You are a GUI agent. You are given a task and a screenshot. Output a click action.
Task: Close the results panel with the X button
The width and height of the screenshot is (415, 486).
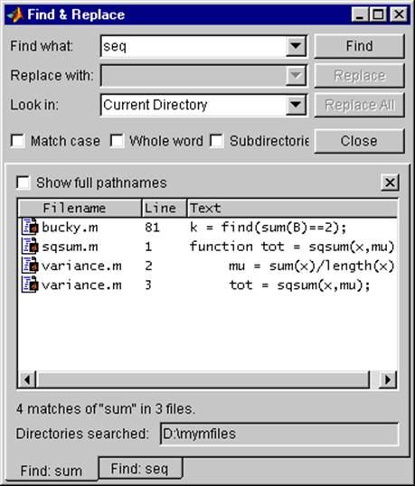(x=390, y=182)
